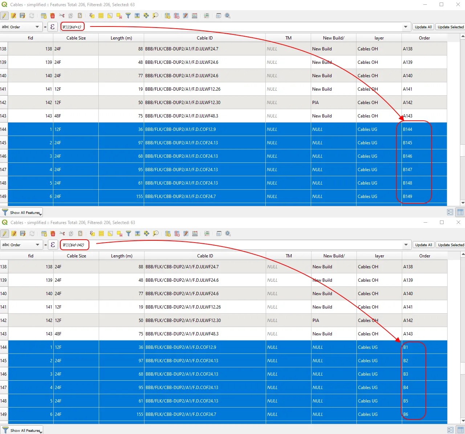
Task: Pan map to the selected rows
Action: tap(147, 16)
